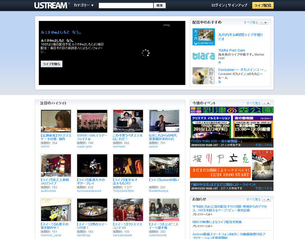Open the ログイン link
This screenshot has height=239, width=305.
click(218, 5)
